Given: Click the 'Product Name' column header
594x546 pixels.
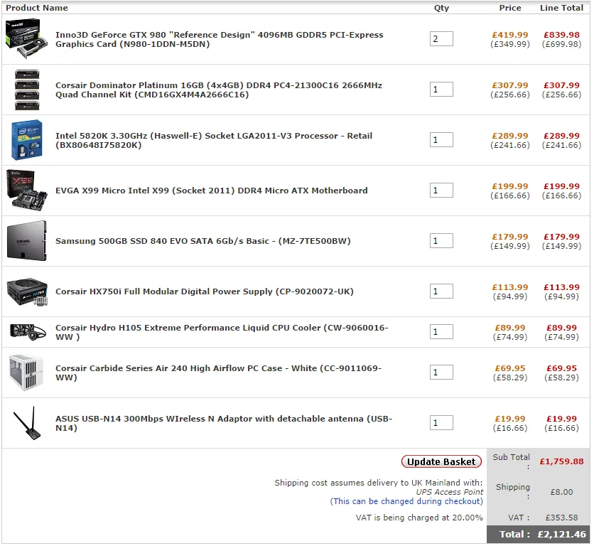Looking at the screenshot, I should (37, 8).
